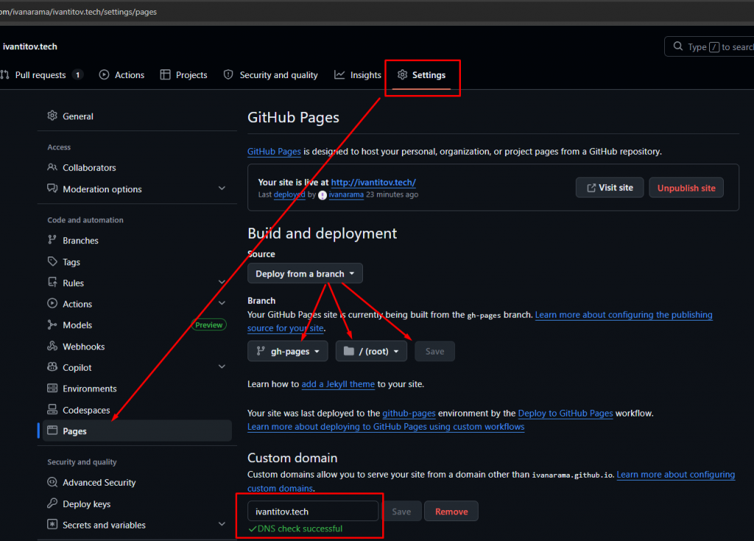This screenshot has height=541, width=754.
Task: Click the Insights graph icon
Action: [339, 74]
